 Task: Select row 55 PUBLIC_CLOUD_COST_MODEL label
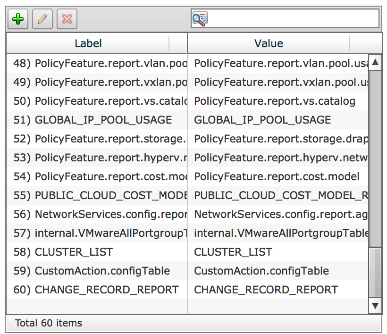97,195
